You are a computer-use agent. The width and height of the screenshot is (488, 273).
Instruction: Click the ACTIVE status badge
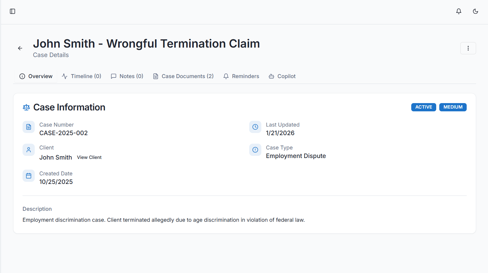(423, 107)
